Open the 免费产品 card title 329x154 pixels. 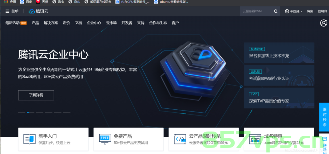123,136
